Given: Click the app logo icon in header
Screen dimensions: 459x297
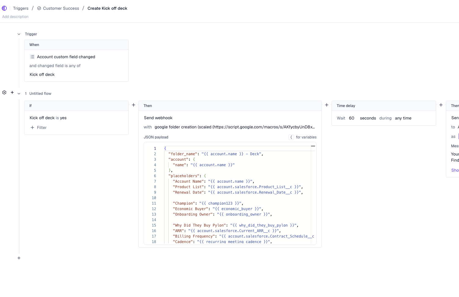Looking at the screenshot, I should point(4,8).
